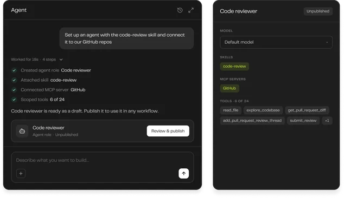Click the check icon beside Connected MCP server

click(x=14, y=90)
